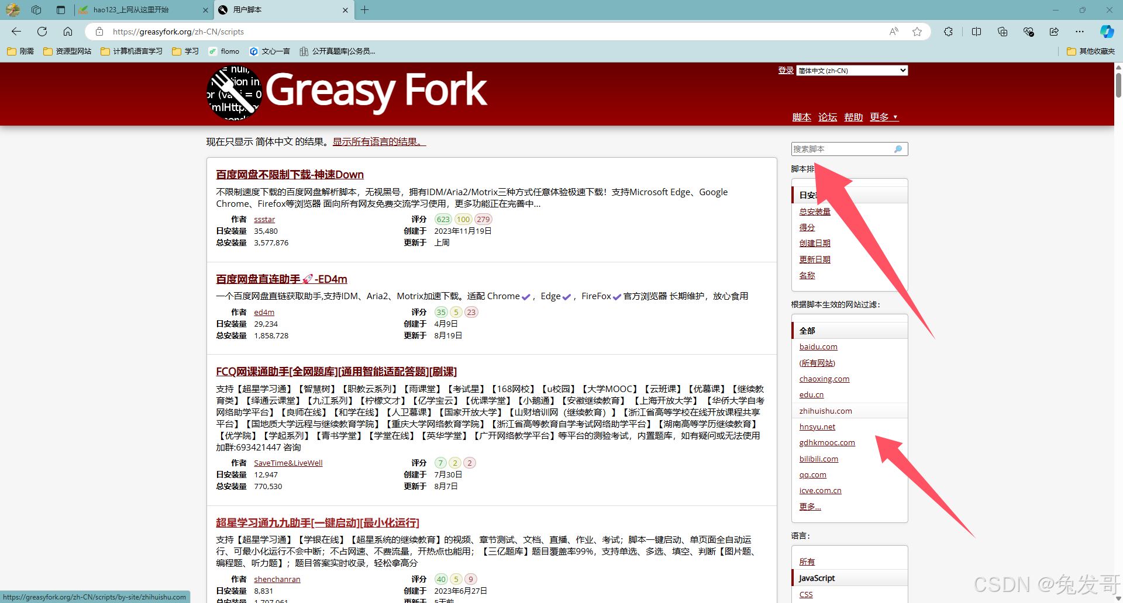Click the address bar URL
Viewport: 1123px width, 603px height.
coord(178,32)
